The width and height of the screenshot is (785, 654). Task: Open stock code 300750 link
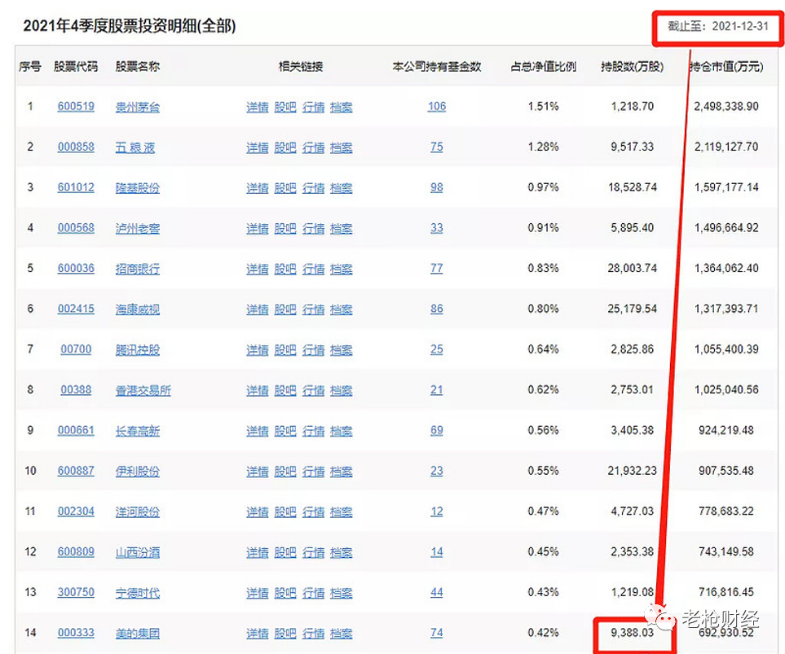76,593
